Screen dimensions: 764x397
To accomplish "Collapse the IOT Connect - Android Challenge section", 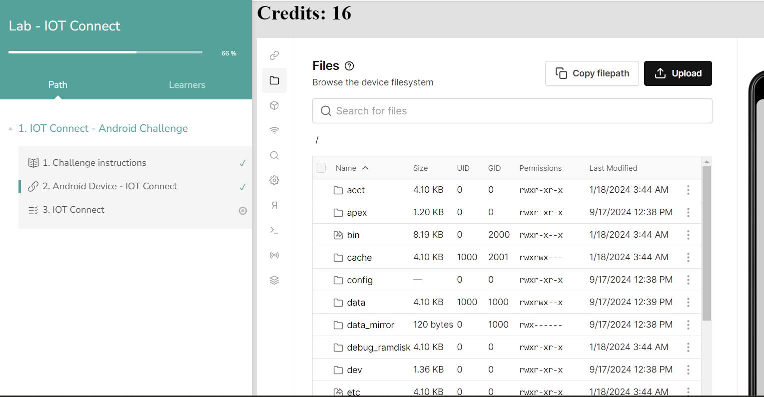I will click(x=10, y=129).
